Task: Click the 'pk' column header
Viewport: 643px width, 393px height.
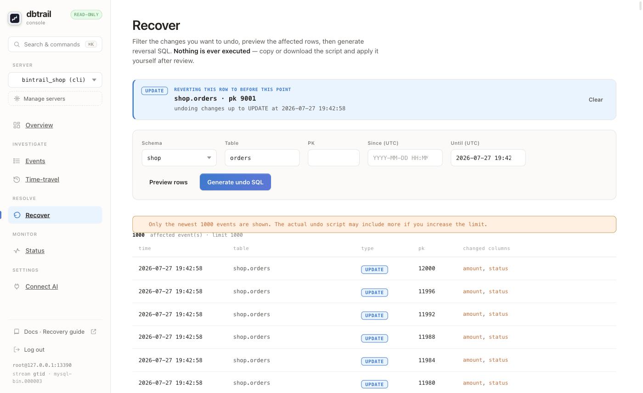Action: [x=422, y=248]
